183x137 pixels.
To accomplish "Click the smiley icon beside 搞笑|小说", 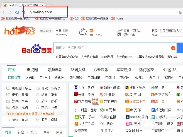I will point(38,107).
